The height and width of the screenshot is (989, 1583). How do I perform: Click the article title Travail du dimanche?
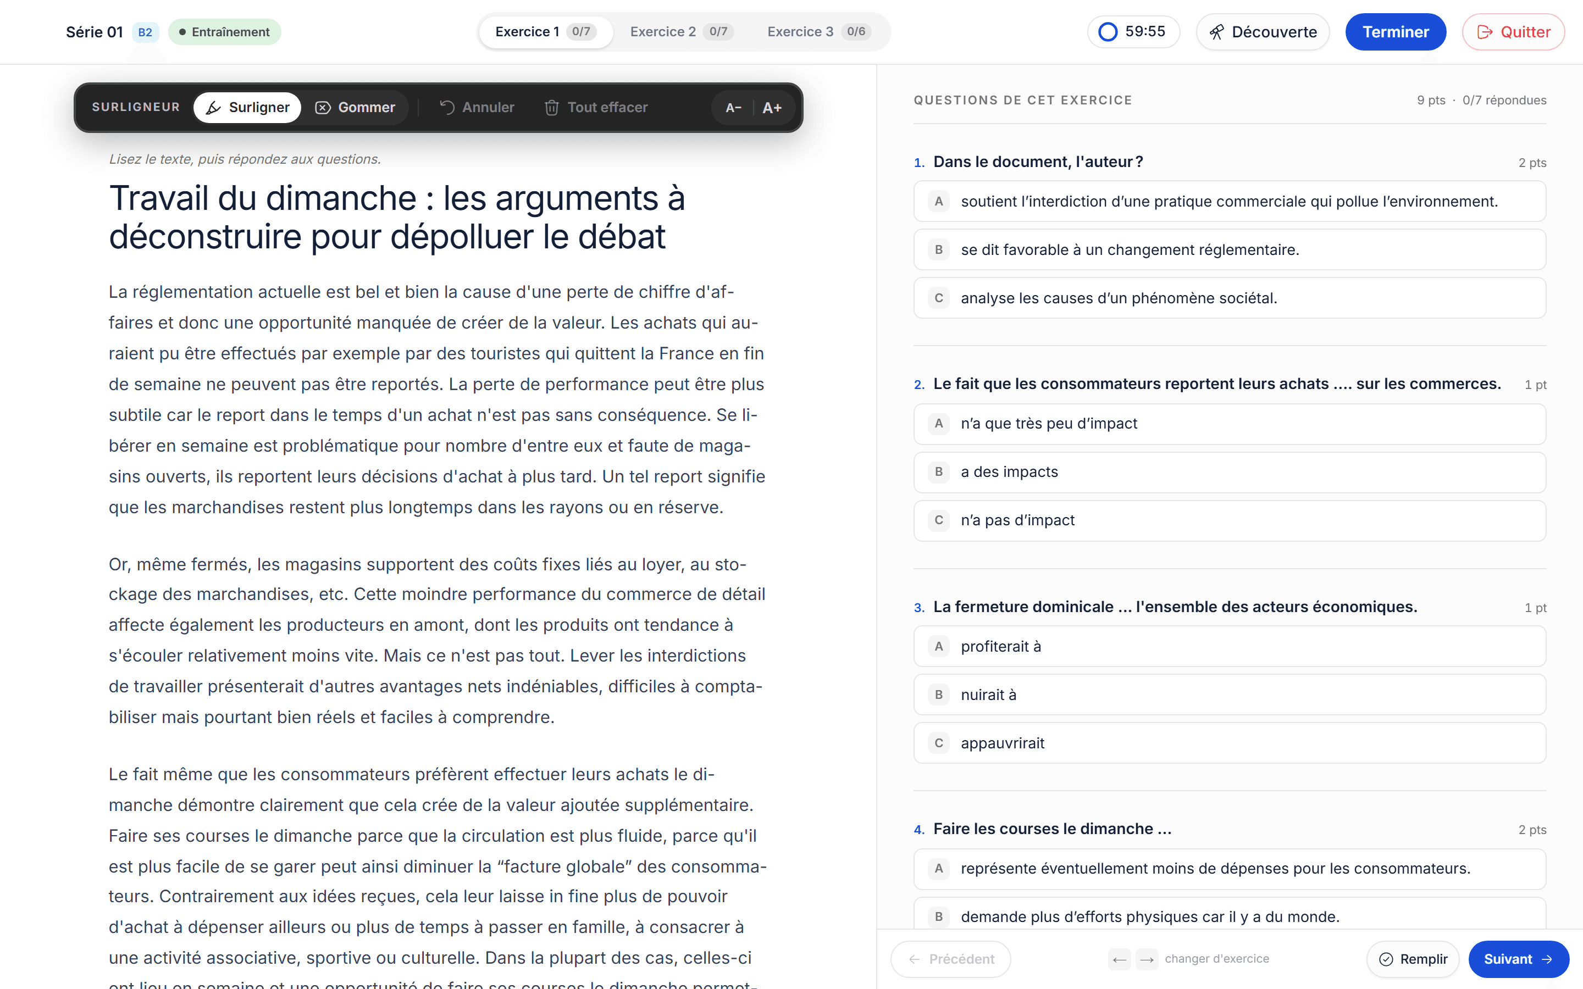tap(396, 217)
